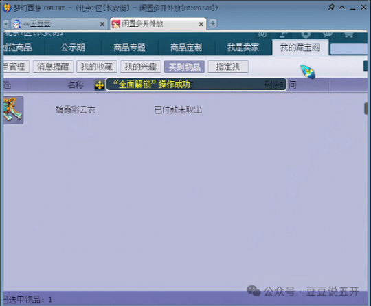371x306 pixels.
Task: Click the pin window icon in title bar
Action: click(x=331, y=7)
